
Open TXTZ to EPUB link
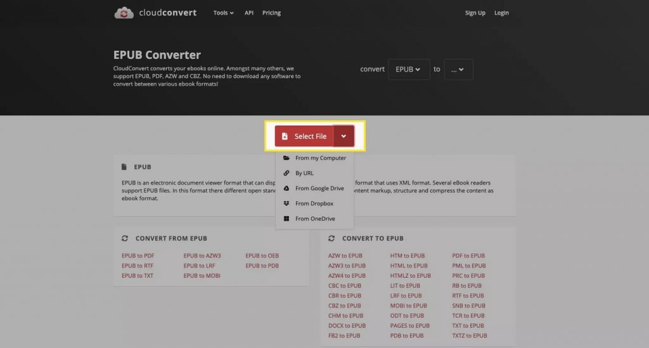pos(470,335)
